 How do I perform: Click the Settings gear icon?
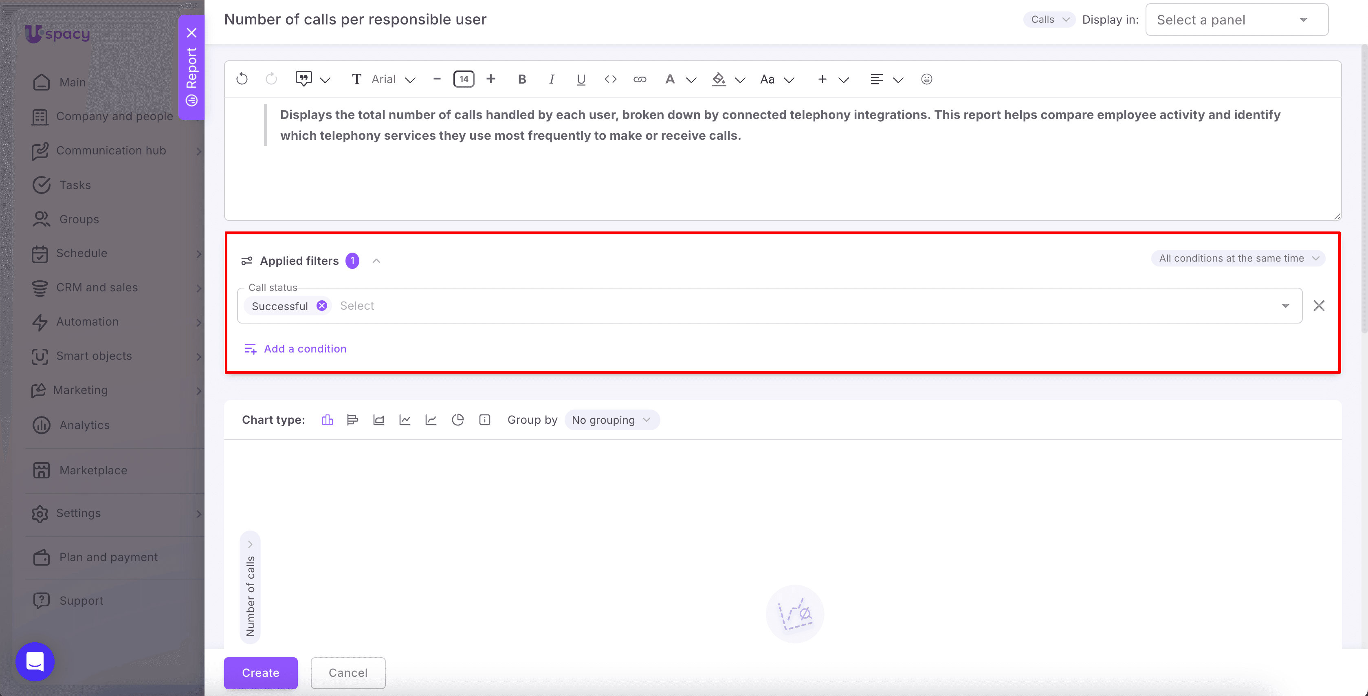(x=40, y=513)
